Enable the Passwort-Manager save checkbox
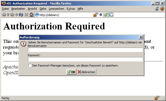Image resolution: width=166 pixels, height=101 pixels. tap(30, 65)
